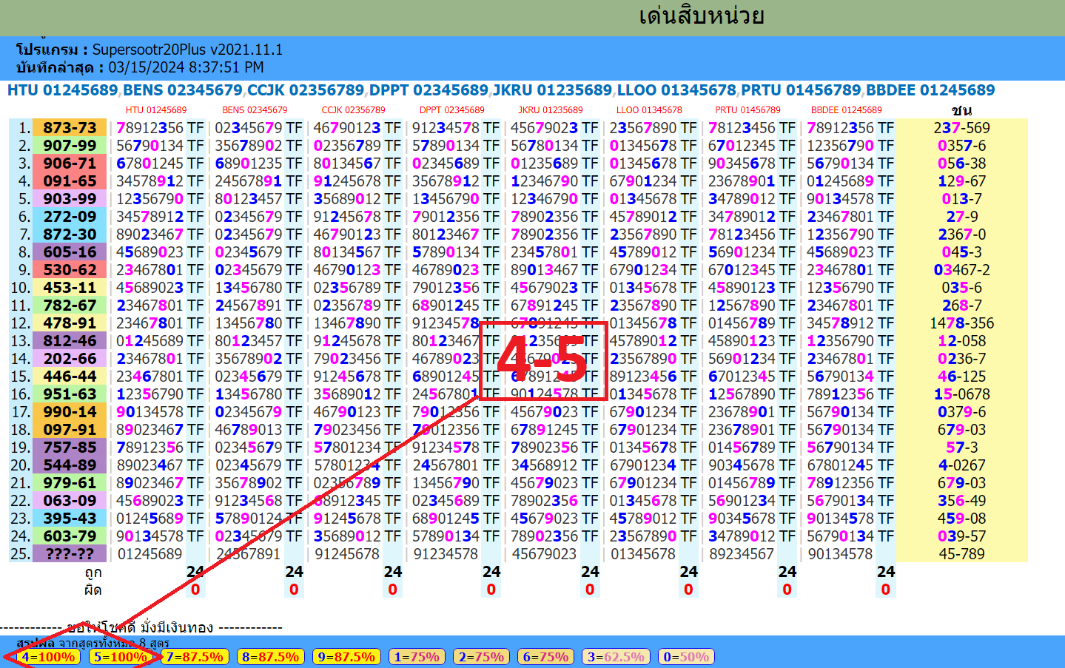Click the 4-0267 value in ชน column
Screen dimensions: 1065x668
961,465
